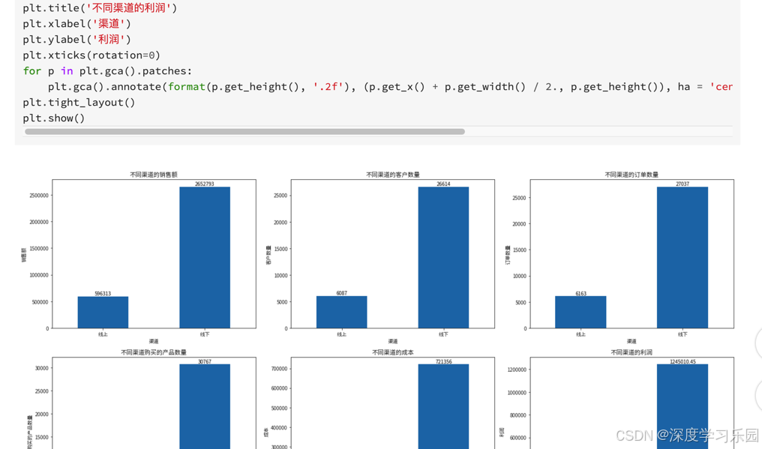Click the 线下 bar in the 客户数量 chart

point(444,258)
